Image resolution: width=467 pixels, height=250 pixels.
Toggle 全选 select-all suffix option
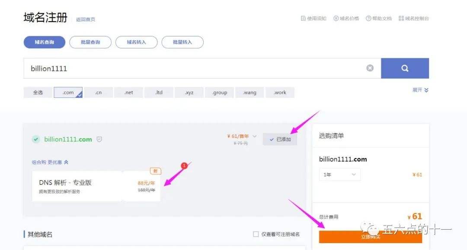pos(38,92)
